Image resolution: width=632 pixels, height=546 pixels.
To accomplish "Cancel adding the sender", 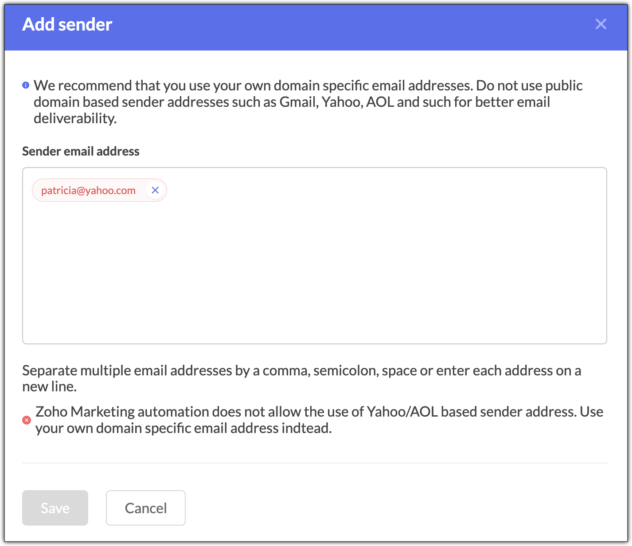I will (x=145, y=508).
